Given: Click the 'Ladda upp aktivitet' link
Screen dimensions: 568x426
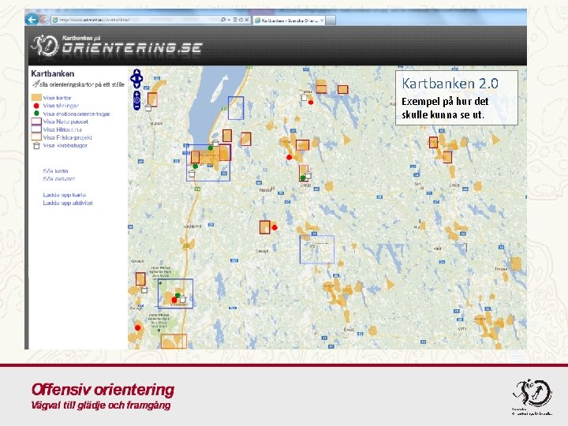Looking at the screenshot, I should (68, 203).
